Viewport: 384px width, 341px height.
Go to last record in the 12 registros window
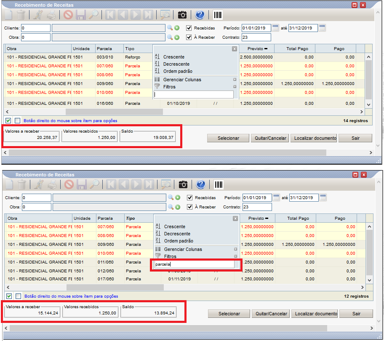(x=149, y=184)
